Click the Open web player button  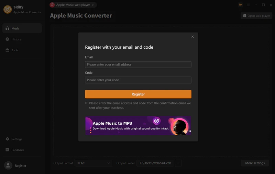click(256, 16)
